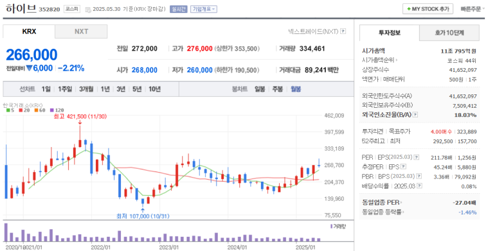Image resolution: width=497 pixels, height=251 pixels.
Task: Click the 2022/01 date on chart axis
Action: point(101,247)
